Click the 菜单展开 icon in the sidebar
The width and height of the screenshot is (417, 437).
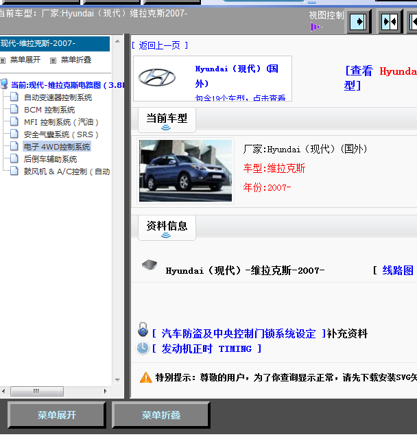3,60
